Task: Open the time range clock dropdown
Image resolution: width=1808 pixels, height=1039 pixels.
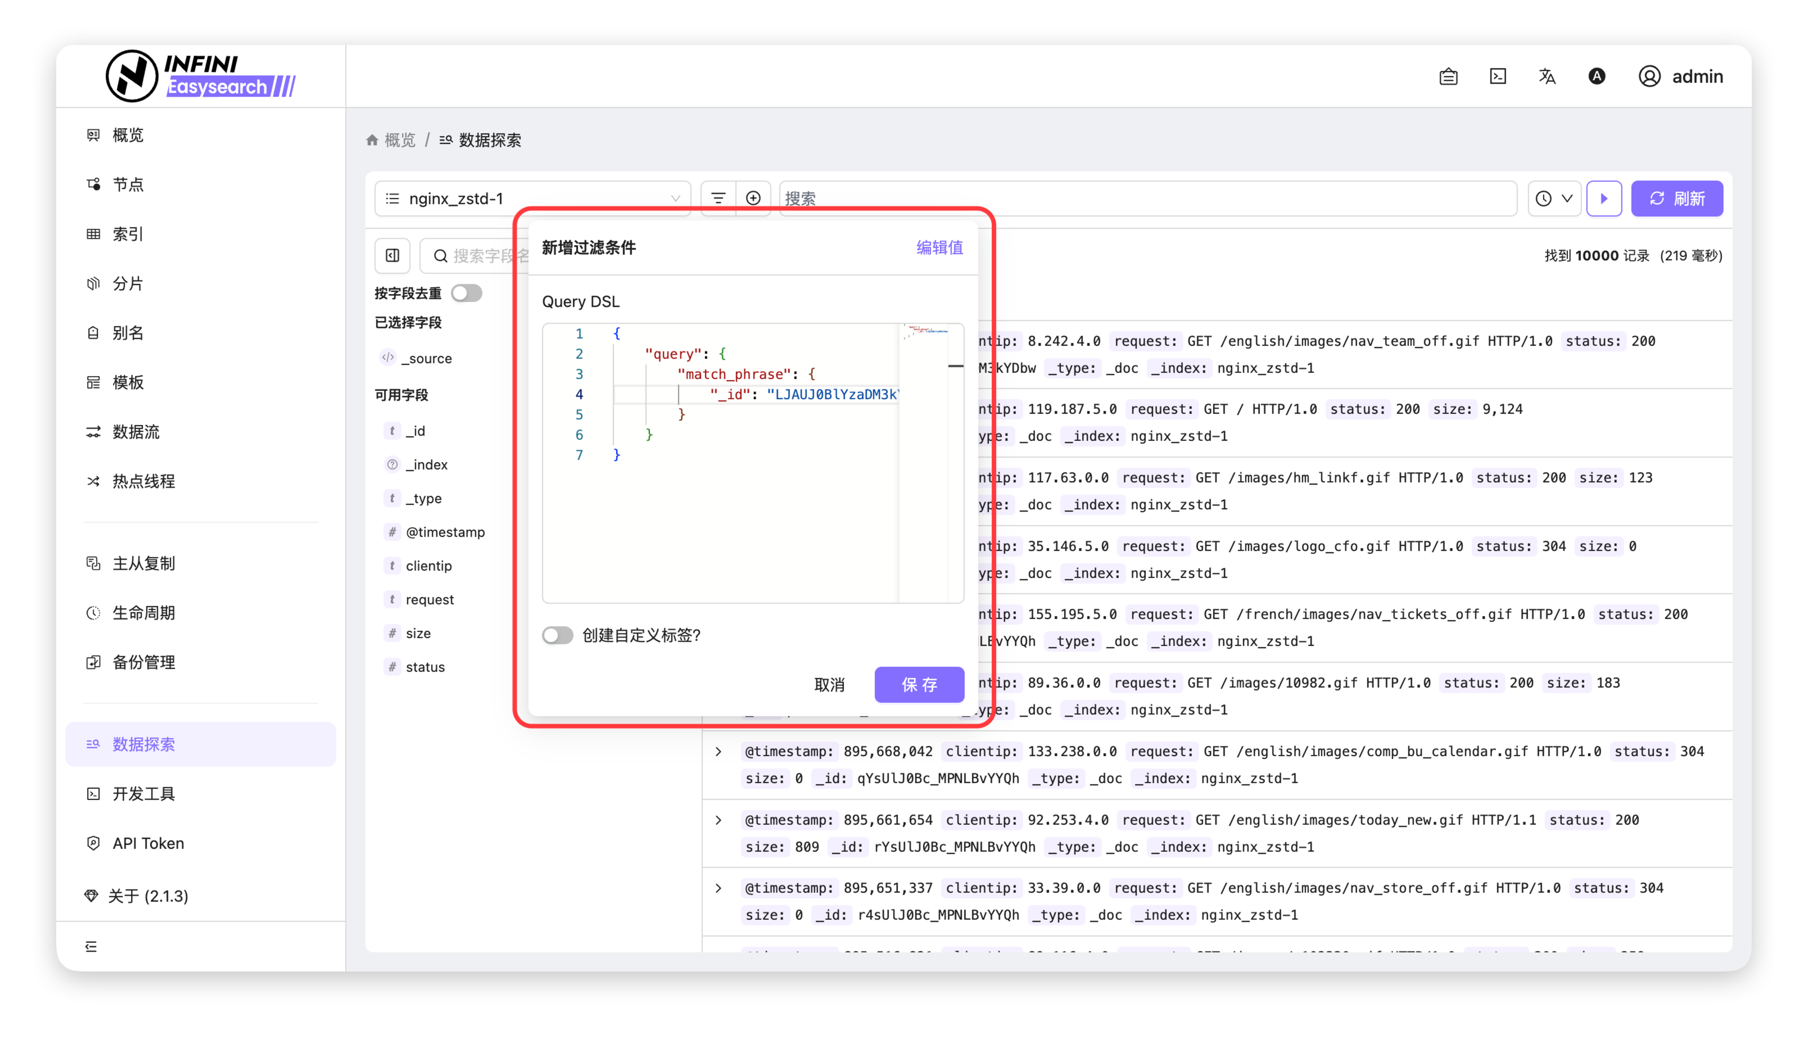Action: click(x=1553, y=198)
